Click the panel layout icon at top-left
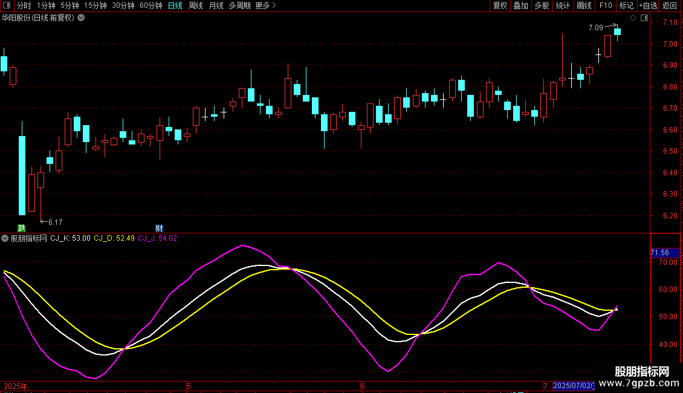 7,5
